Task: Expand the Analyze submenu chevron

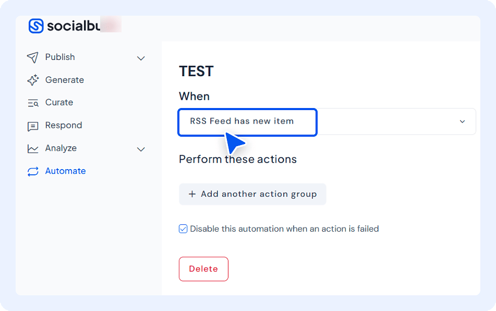Action: pos(141,149)
